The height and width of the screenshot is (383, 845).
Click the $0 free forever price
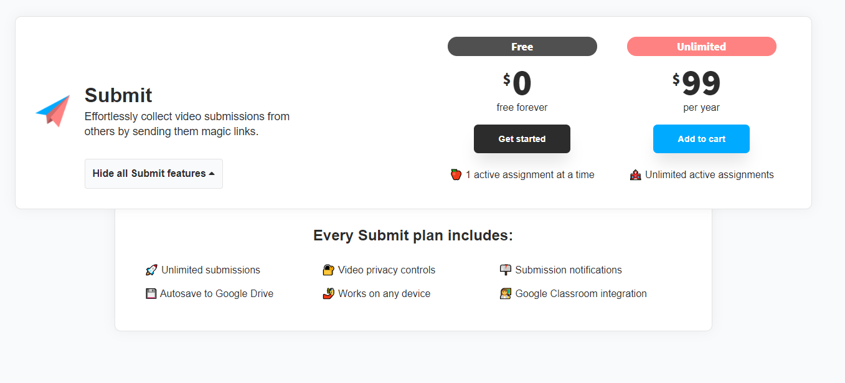pos(521,84)
